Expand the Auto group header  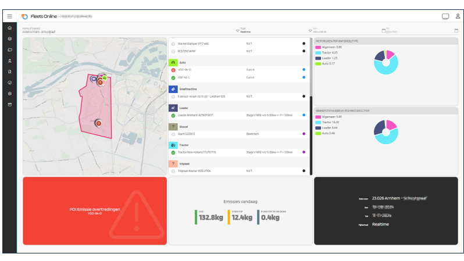point(239,62)
